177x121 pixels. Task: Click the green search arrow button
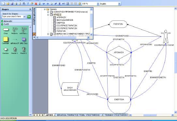tap(29, 17)
